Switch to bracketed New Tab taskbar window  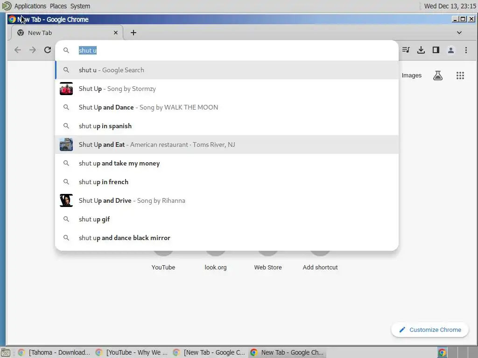tap(210, 352)
